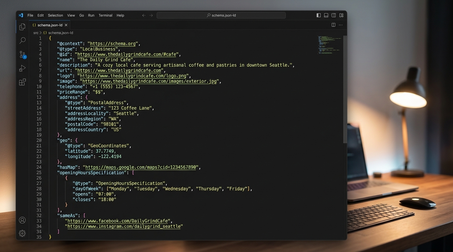Click the priceRange value "$$"
Viewport: 453px width, 252px height.
[97, 92]
